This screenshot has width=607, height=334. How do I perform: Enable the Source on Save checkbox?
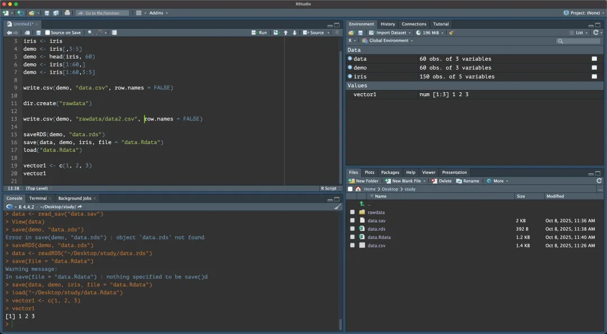[x=48, y=33]
